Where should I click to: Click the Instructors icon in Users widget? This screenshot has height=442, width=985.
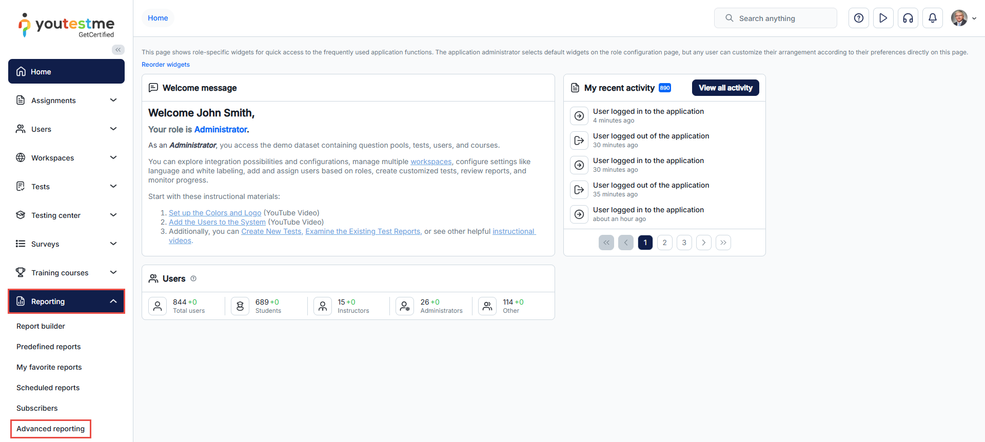(x=323, y=306)
